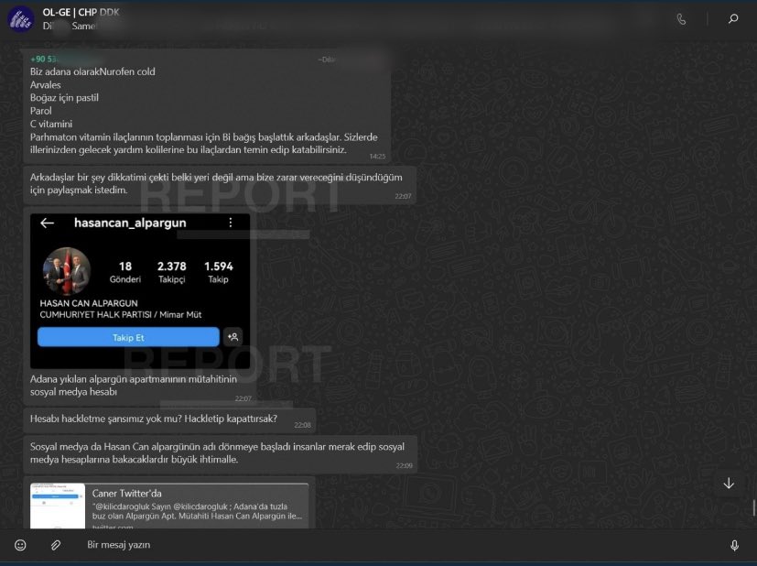Click the "Arkadaşlar bir şey dikkatimi çekti" message

tap(220, 184)
